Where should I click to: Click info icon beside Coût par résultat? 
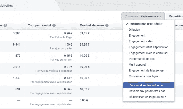click(x=54, y=26)
